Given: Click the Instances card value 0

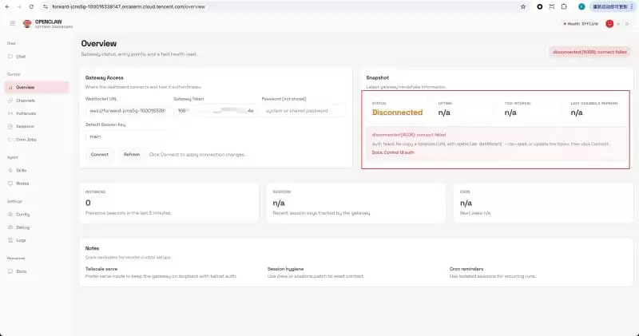Looking at the screenshot, I should tap(88, 203).
